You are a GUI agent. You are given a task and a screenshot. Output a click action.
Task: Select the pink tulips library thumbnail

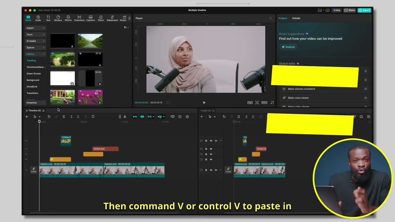(90, 97)
